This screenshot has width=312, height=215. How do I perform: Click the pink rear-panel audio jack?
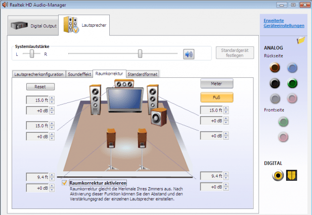click(x=292, y=98)
